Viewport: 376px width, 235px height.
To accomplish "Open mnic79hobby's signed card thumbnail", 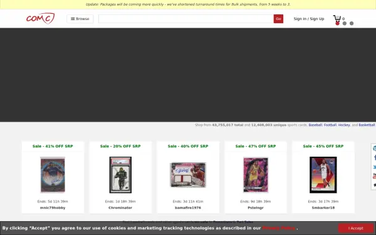I will coord(53,175).
